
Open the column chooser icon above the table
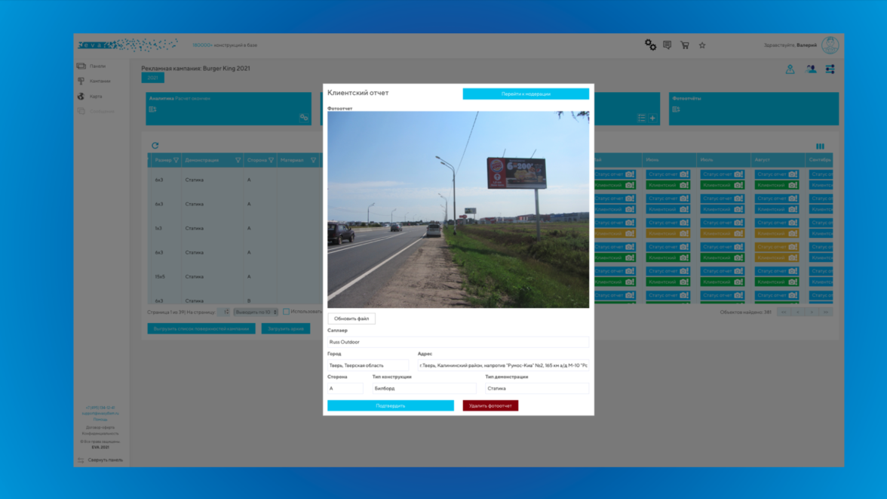(820, 146)
